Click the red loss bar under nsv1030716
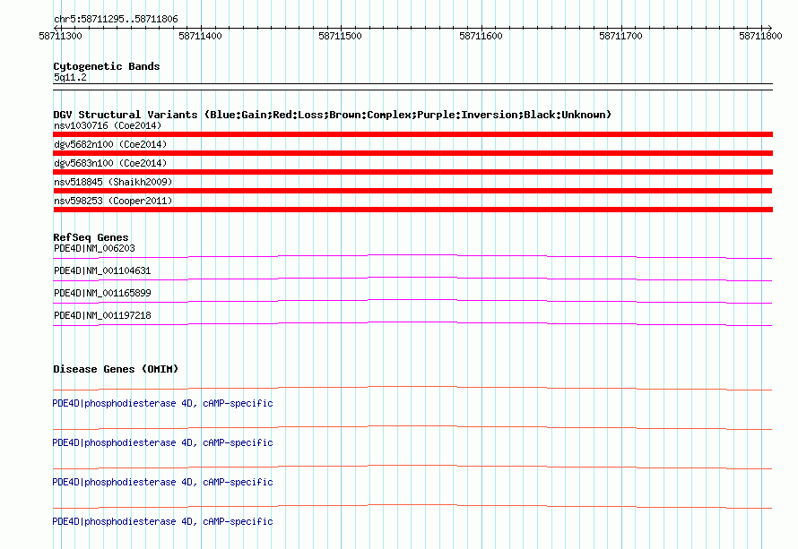This screenshot has width=798, height=549. coord(412,134)
